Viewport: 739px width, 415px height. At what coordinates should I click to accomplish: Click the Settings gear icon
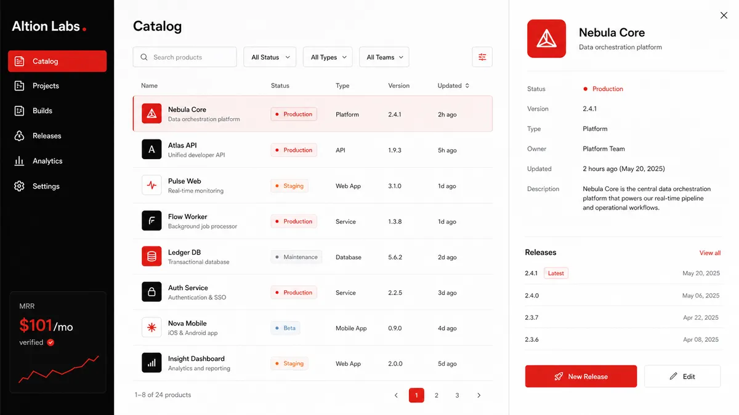point(20,186)
